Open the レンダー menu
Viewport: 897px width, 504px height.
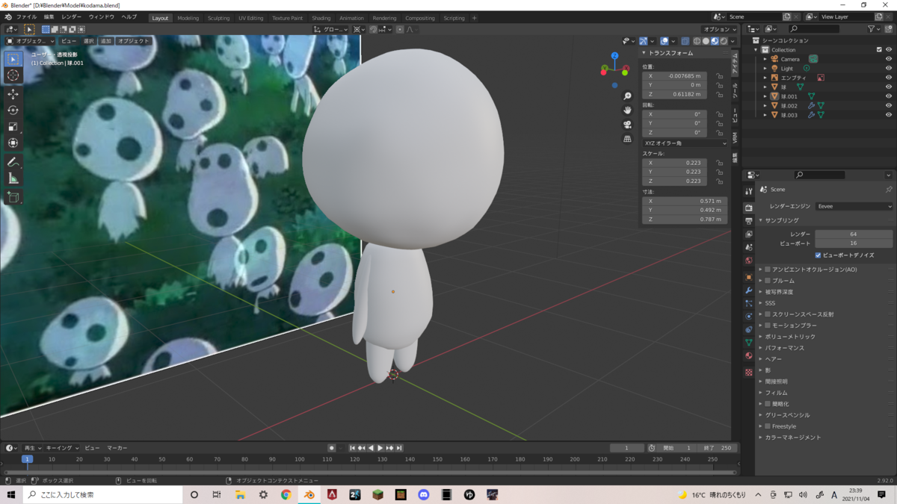(71, 16)
